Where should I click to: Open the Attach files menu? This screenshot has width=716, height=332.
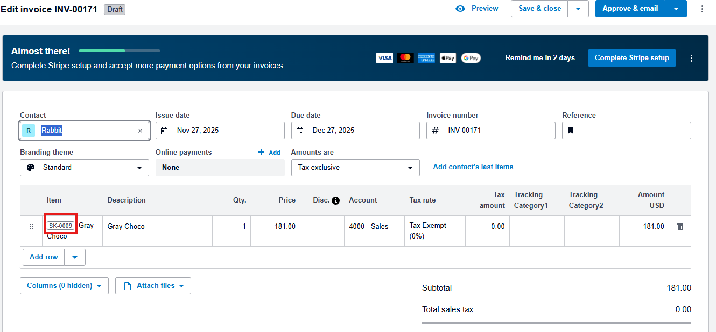153,286
